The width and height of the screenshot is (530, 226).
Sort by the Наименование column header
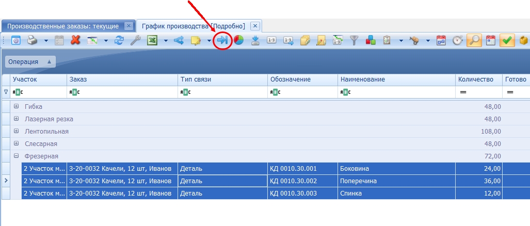point(396,79)
